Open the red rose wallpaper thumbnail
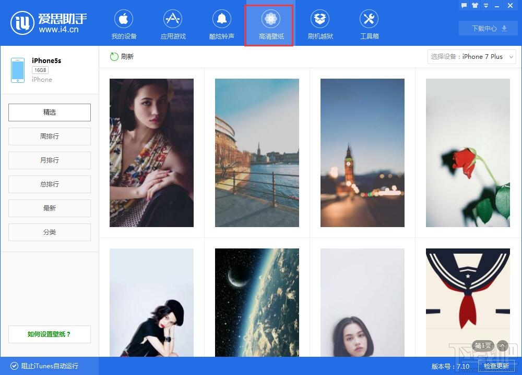Screen dimensions: 522x375 pyautogui.click(x=468, y=153)
